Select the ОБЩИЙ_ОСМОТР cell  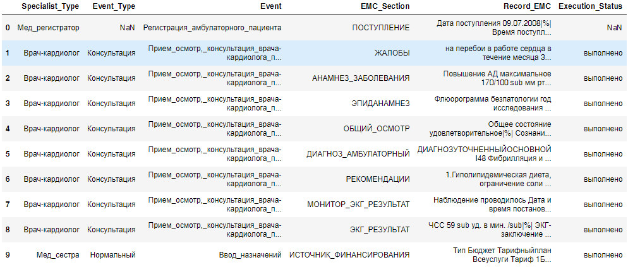(376, 129)
